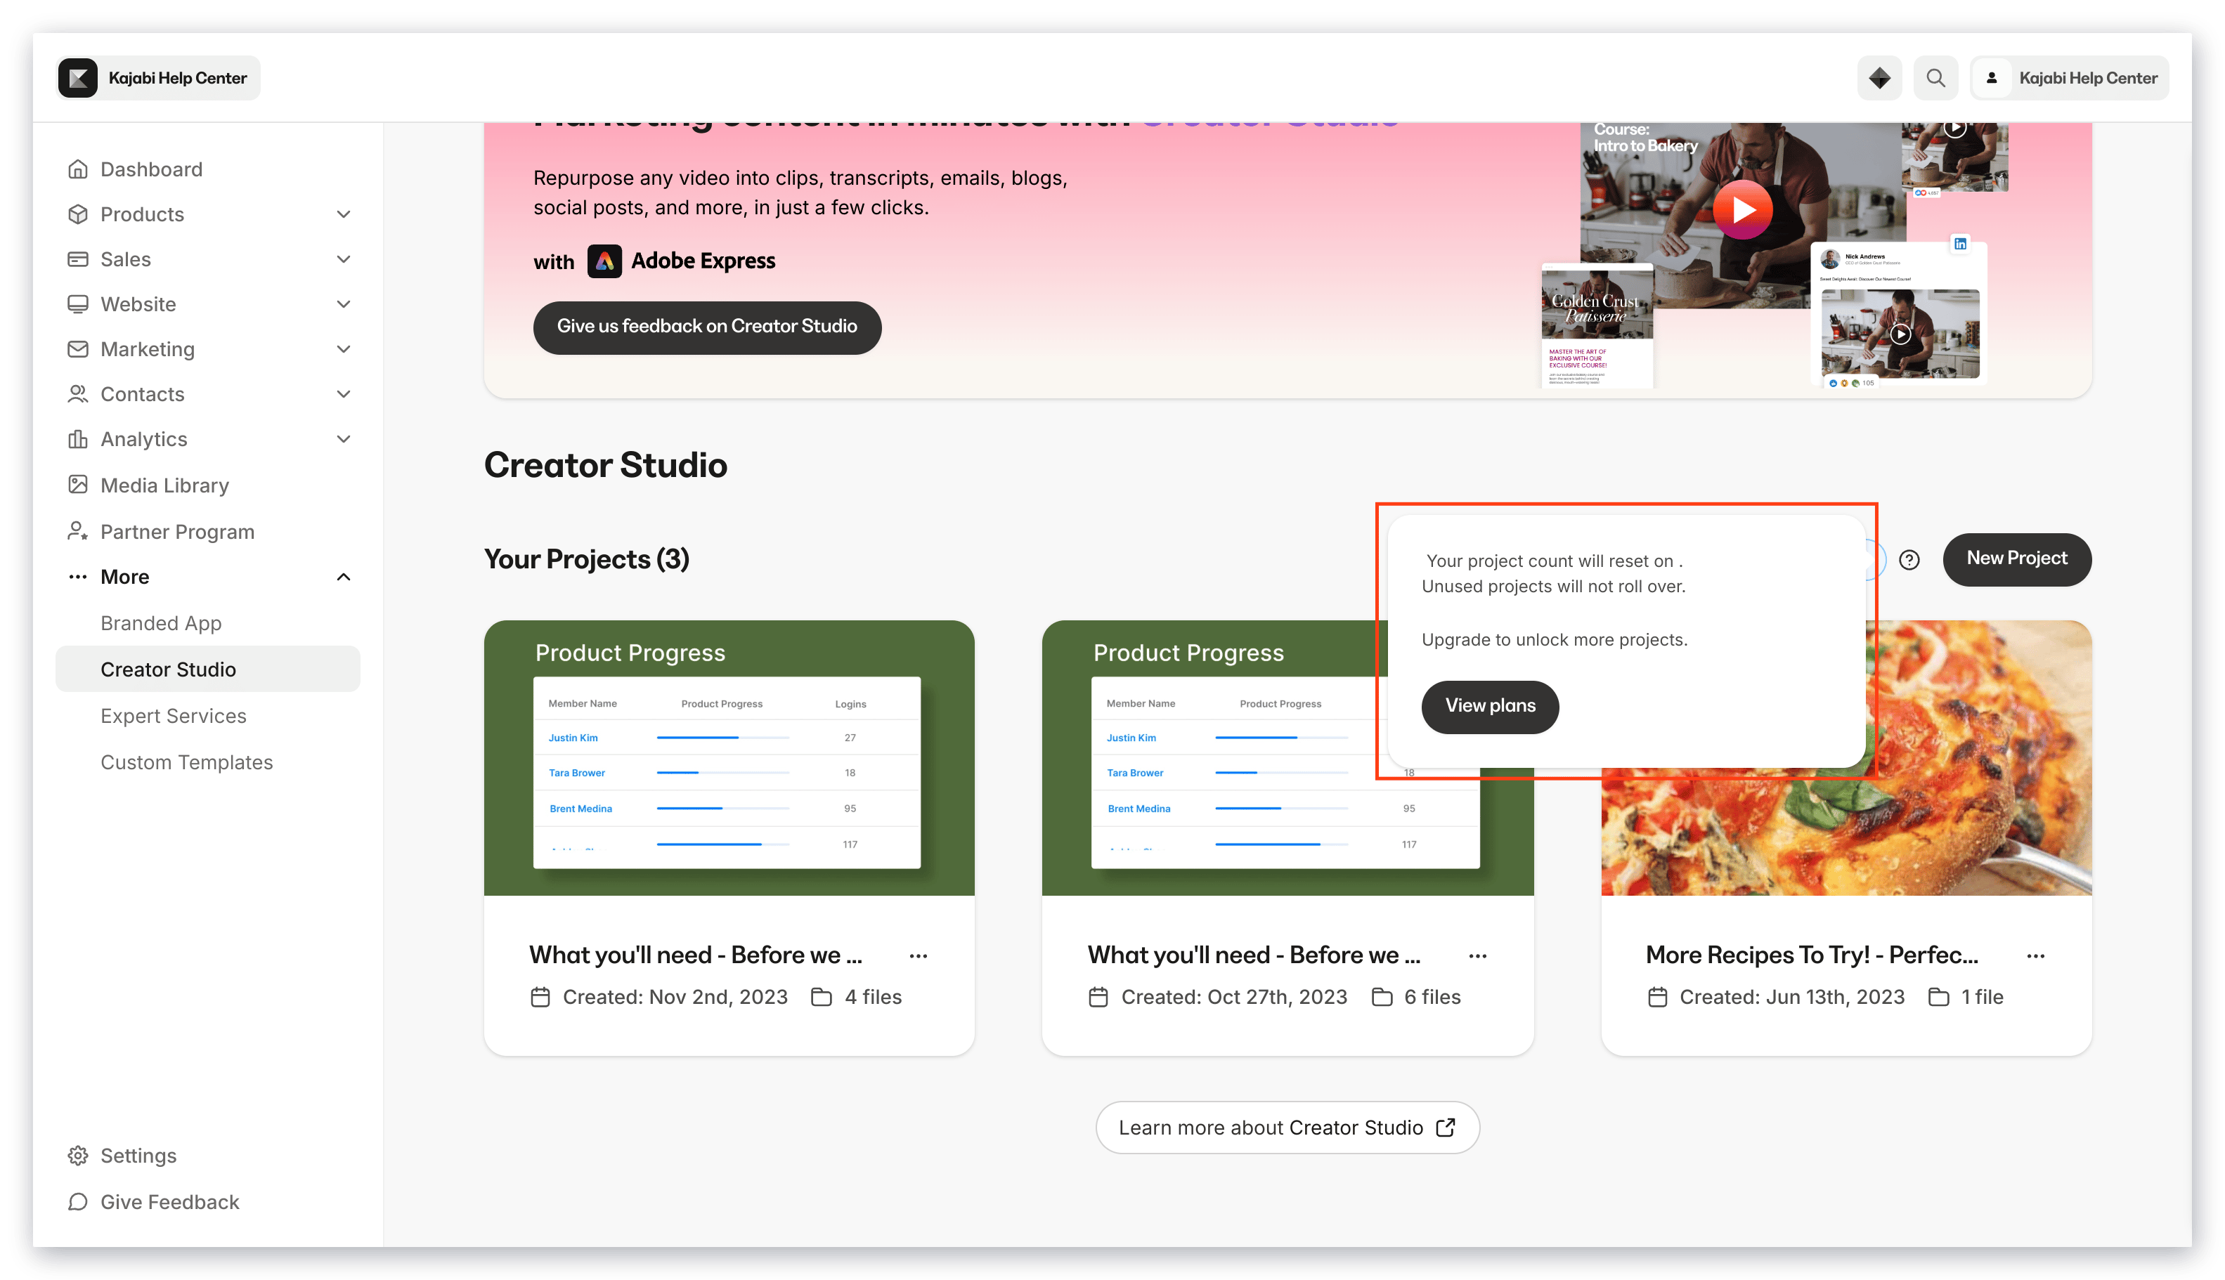Click the Analytics bar chart icon
Viewport: 2225px width, 1280px height.
tap(78, 438)
